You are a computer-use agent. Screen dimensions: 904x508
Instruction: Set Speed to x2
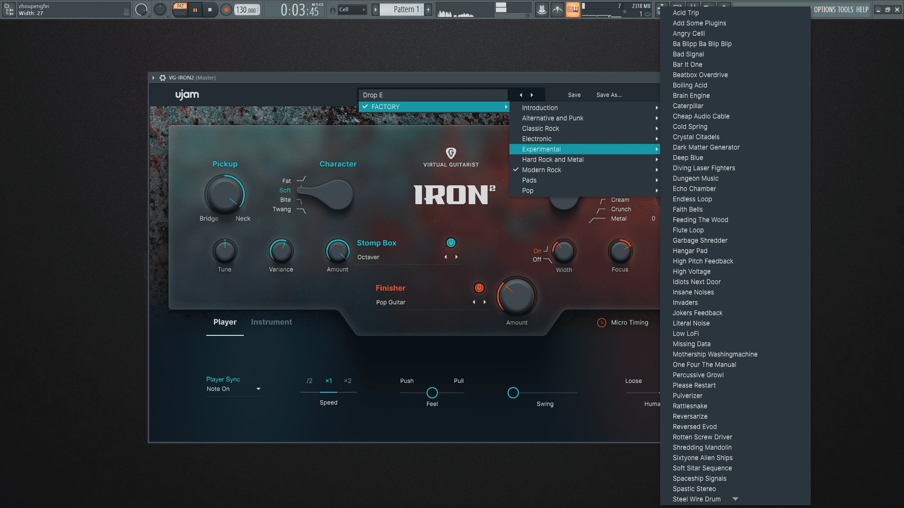[x=347, y=381]
